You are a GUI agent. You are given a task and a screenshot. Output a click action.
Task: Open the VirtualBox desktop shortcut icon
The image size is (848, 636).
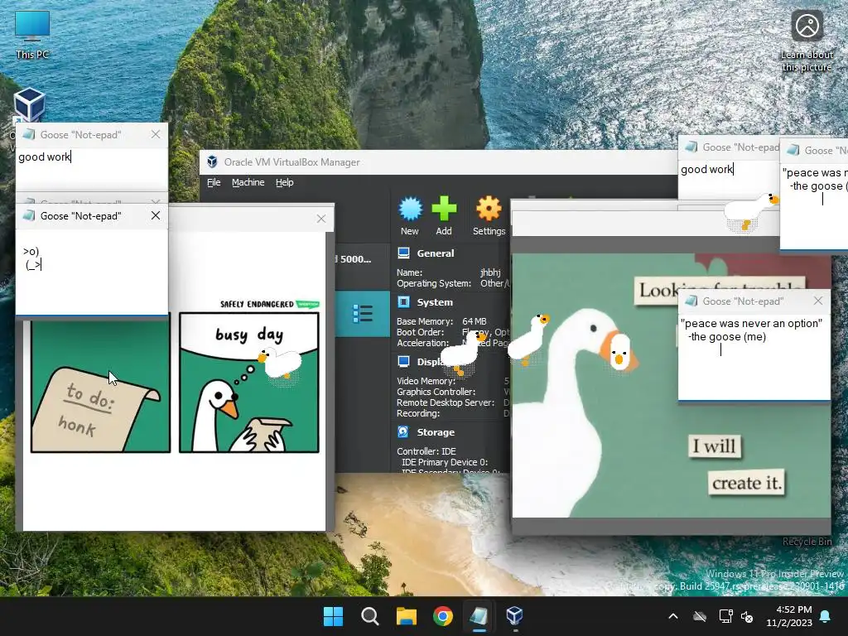[x=29, y=104]
